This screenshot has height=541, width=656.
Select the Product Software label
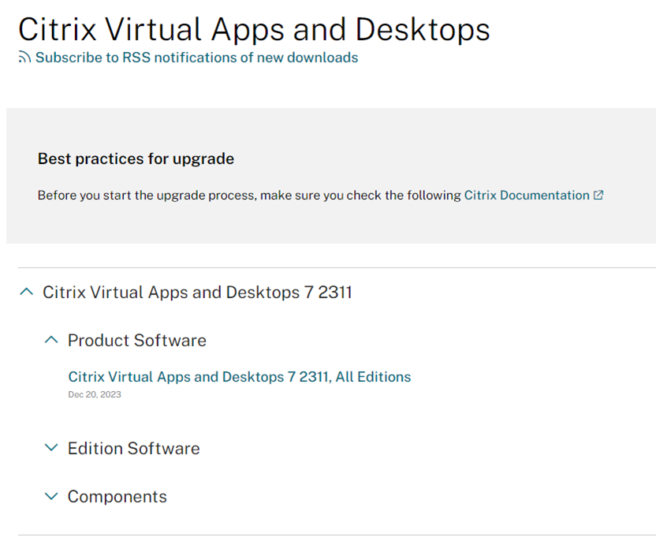[137, 340]
